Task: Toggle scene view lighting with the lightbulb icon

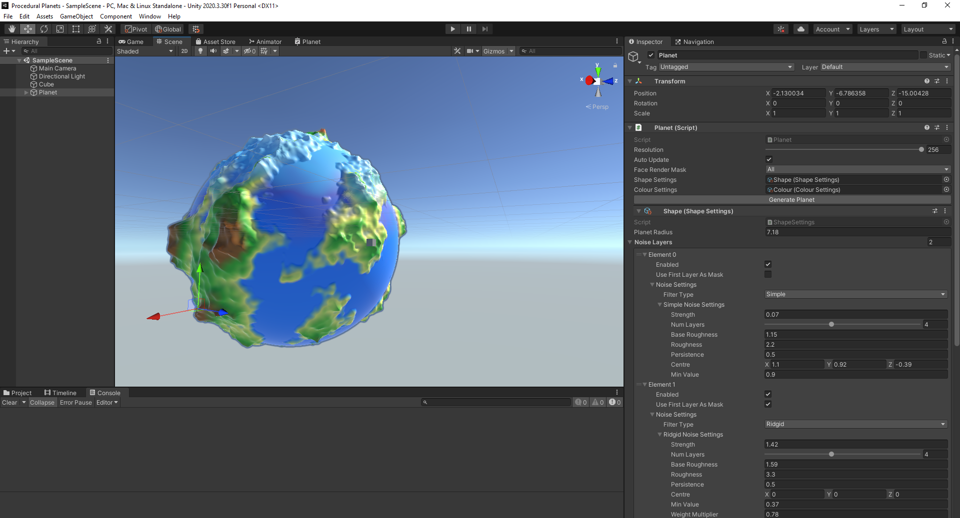Action: [200, 51]
